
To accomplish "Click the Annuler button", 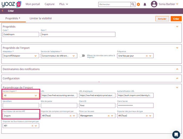I will (x=162, y=19).
